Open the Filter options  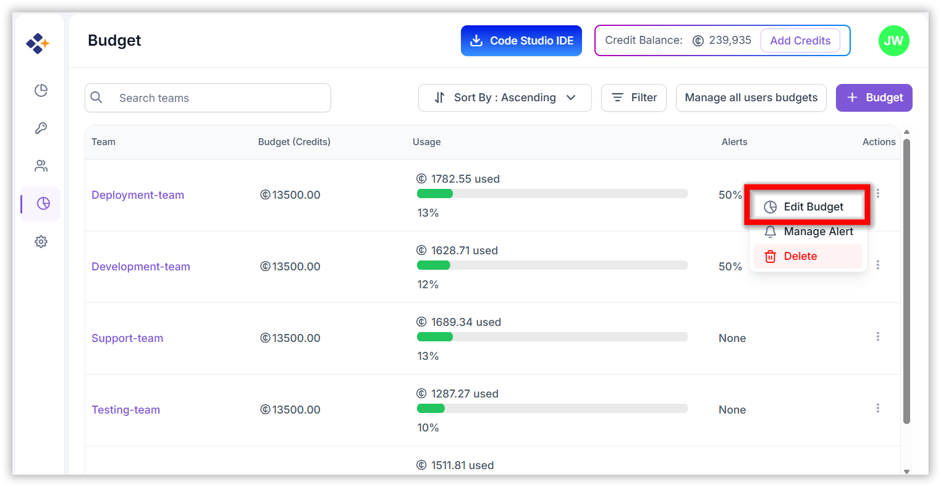(x=633, y=98)
